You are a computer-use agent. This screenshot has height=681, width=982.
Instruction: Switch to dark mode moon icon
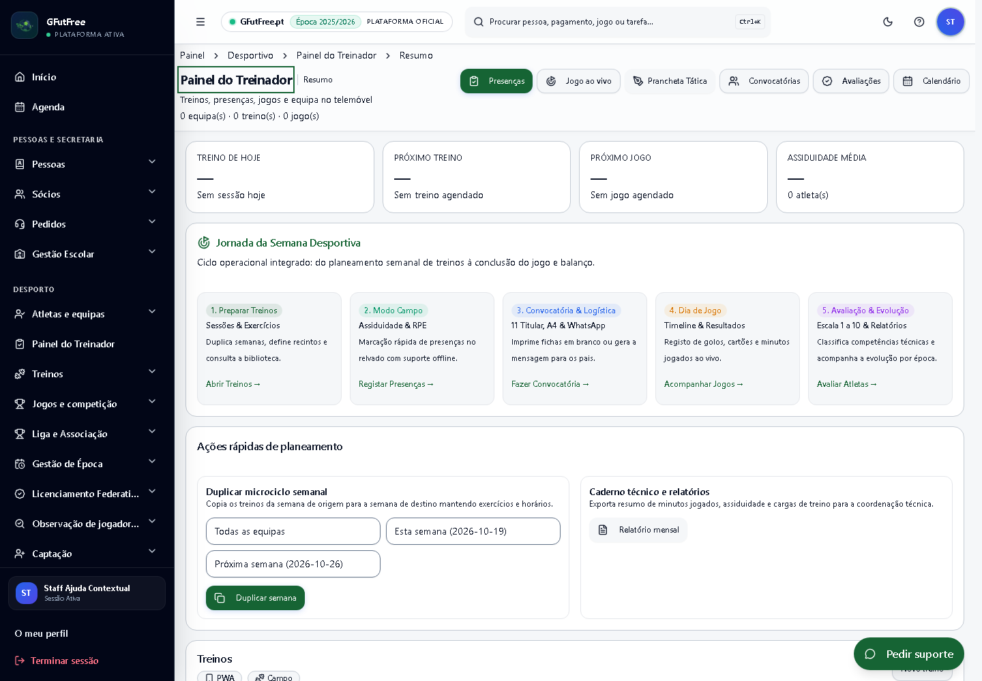(888, 22)
